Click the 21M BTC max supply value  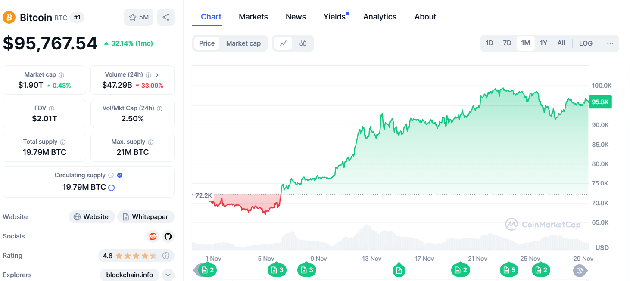click(132, 152)
